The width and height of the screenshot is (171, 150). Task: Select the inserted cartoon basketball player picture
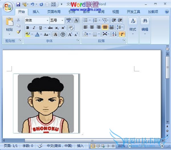[x=46, y=103]
